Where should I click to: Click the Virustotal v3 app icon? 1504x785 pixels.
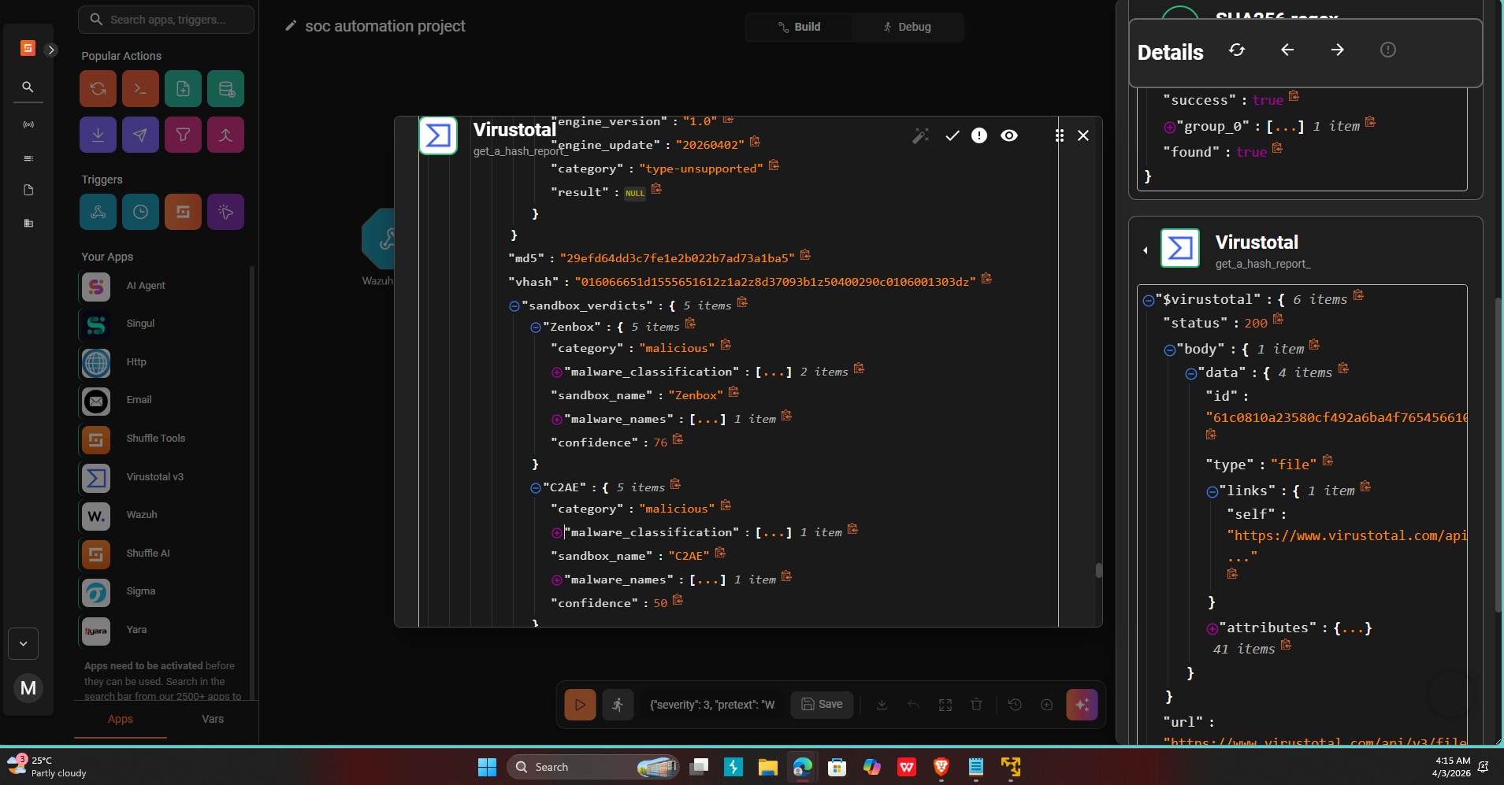96,477
